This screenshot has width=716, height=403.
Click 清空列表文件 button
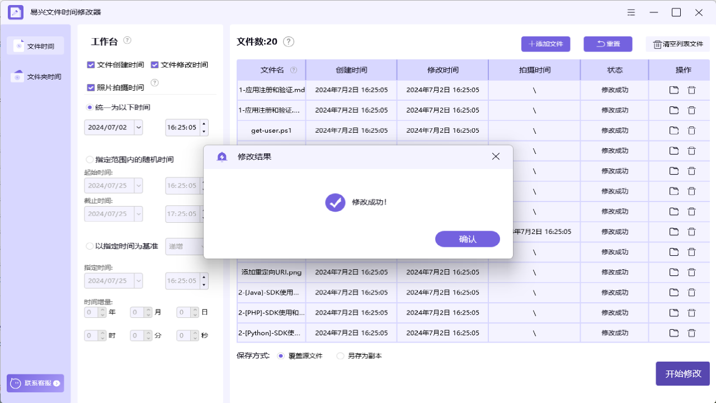point(678,44)
